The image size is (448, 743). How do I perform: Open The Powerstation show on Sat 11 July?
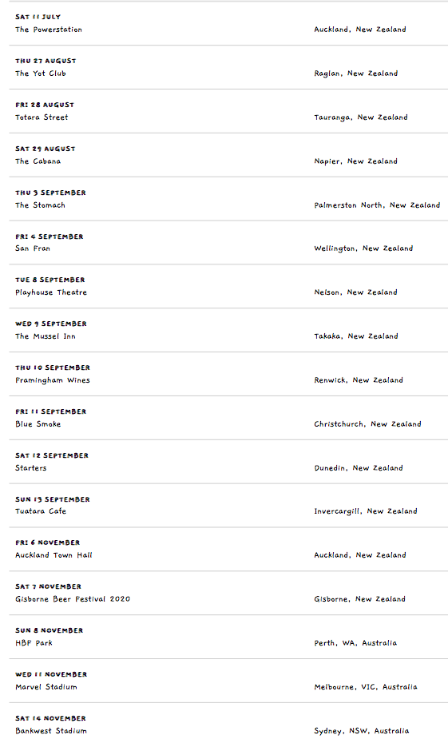click(48, 30)
